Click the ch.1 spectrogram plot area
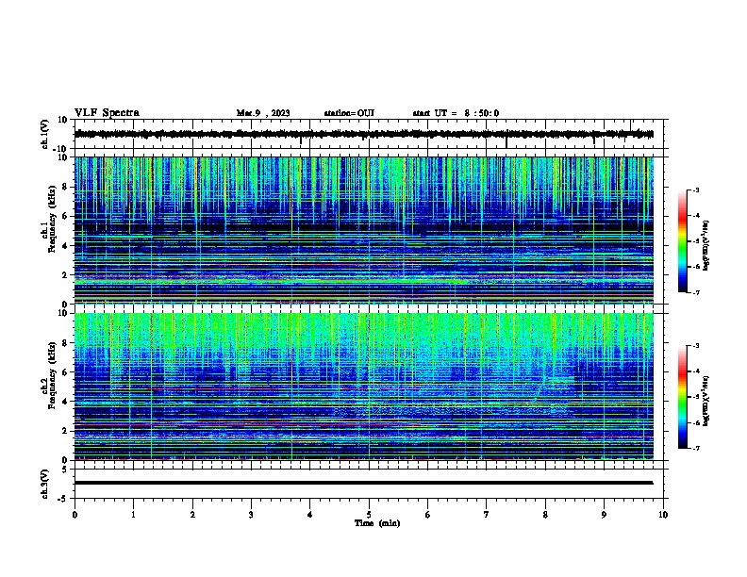The image size is (747, 577). [x=364, y=230]
